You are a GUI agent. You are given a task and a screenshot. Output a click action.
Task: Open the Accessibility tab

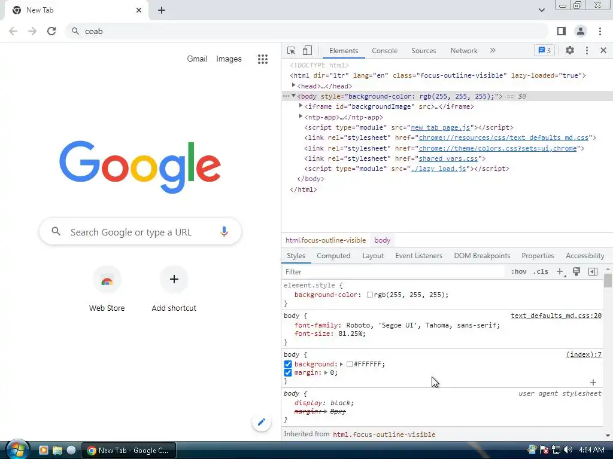(x=585, y=256)
